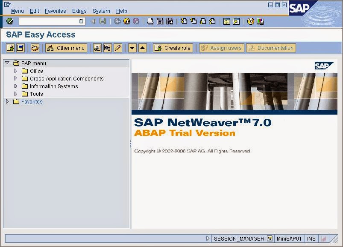Click the Print icon

coord(150,21)
